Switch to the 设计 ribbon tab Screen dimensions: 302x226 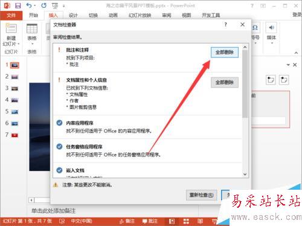(73, 15)
